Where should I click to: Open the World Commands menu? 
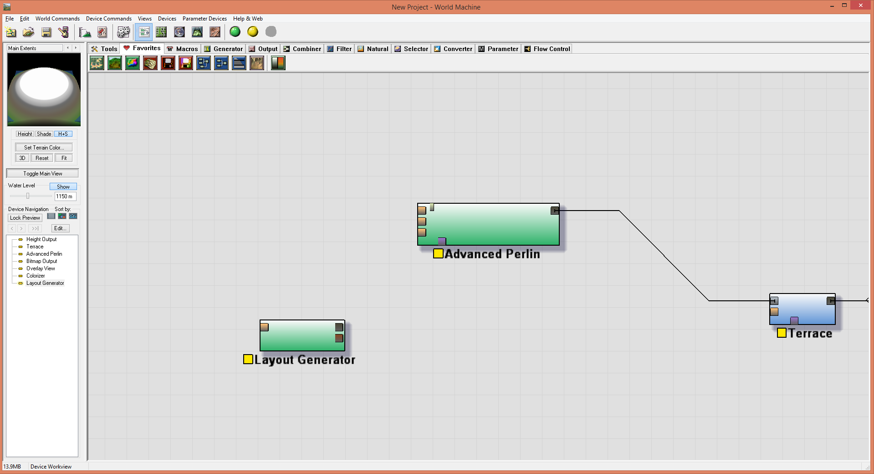pos(57,19)
